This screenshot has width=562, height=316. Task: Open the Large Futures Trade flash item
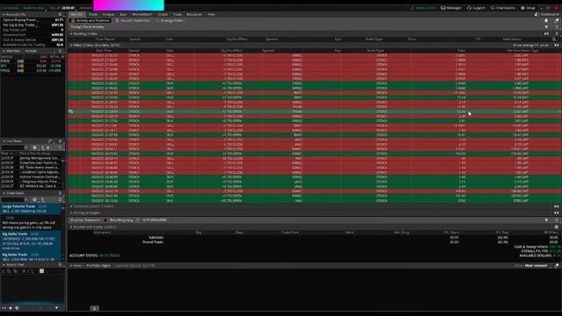[x=31, y=209]
